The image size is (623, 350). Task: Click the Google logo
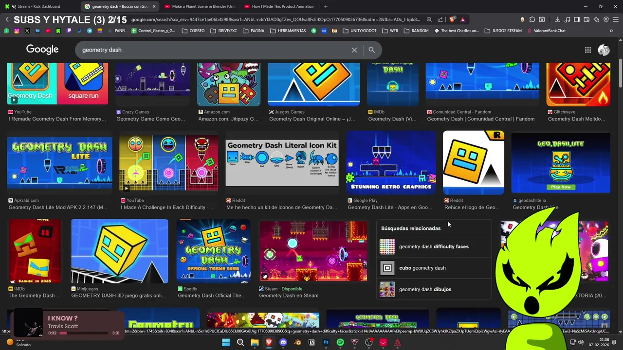[42, 50]
